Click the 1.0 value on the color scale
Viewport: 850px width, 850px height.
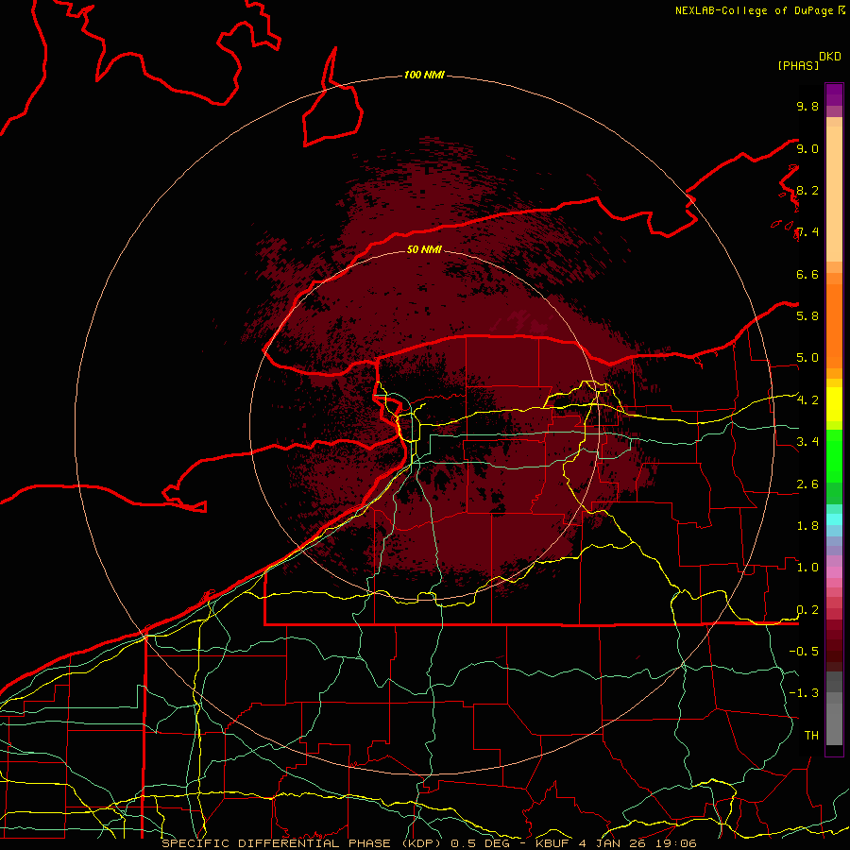807,568
